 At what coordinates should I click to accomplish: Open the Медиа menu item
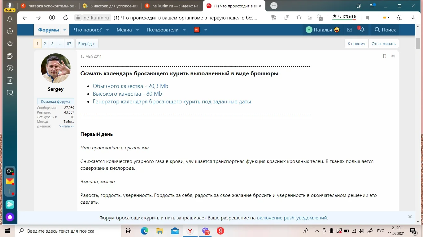coord(124,30)
